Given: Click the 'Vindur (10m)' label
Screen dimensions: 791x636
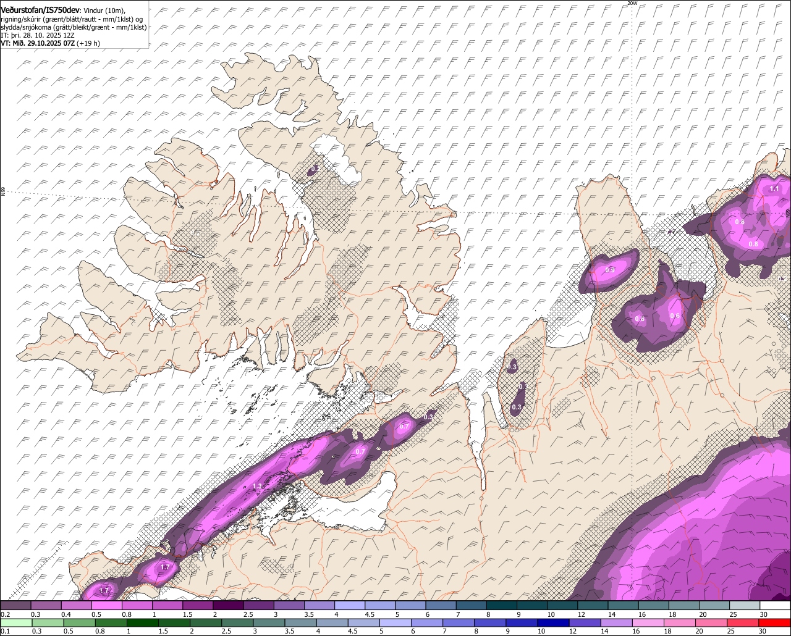Looking at the screenshot, I should pos(104,10).
